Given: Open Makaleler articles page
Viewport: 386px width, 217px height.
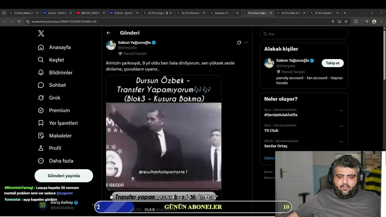Looking at the screenshot, I should click(x=55, y=136).
